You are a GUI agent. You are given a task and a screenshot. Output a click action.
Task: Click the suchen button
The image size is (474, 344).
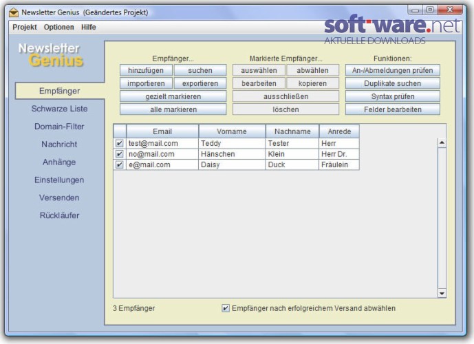pos(200,70)
